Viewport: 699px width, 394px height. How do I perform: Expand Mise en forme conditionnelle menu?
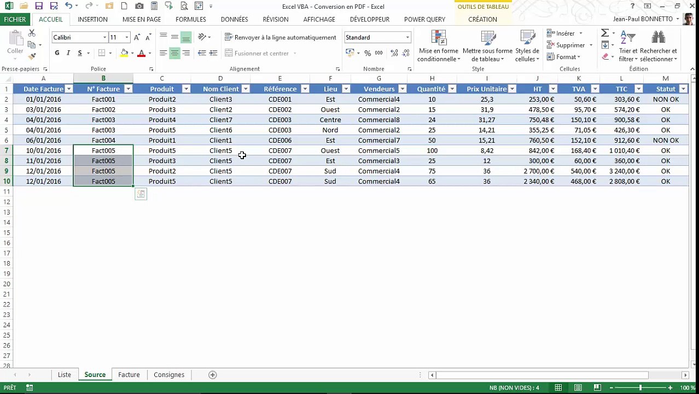[439, 46]
